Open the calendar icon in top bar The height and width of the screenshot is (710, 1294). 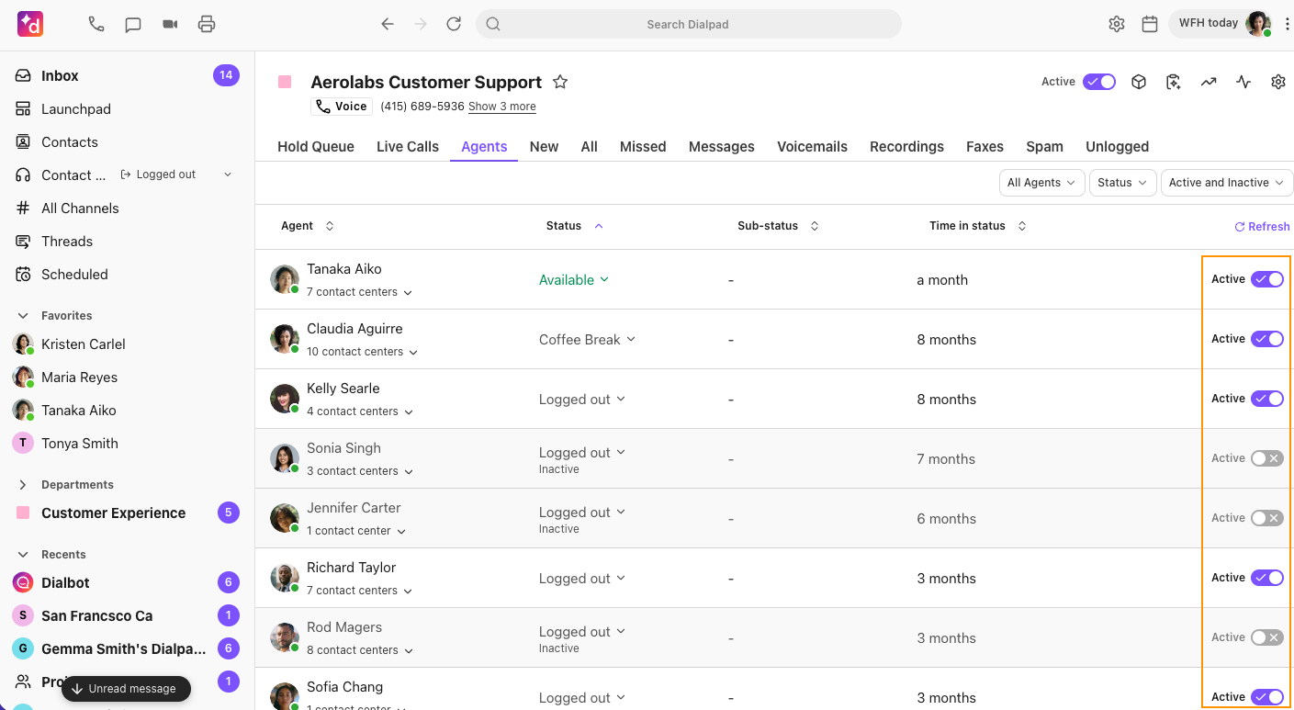click(x=1150, y=24)
